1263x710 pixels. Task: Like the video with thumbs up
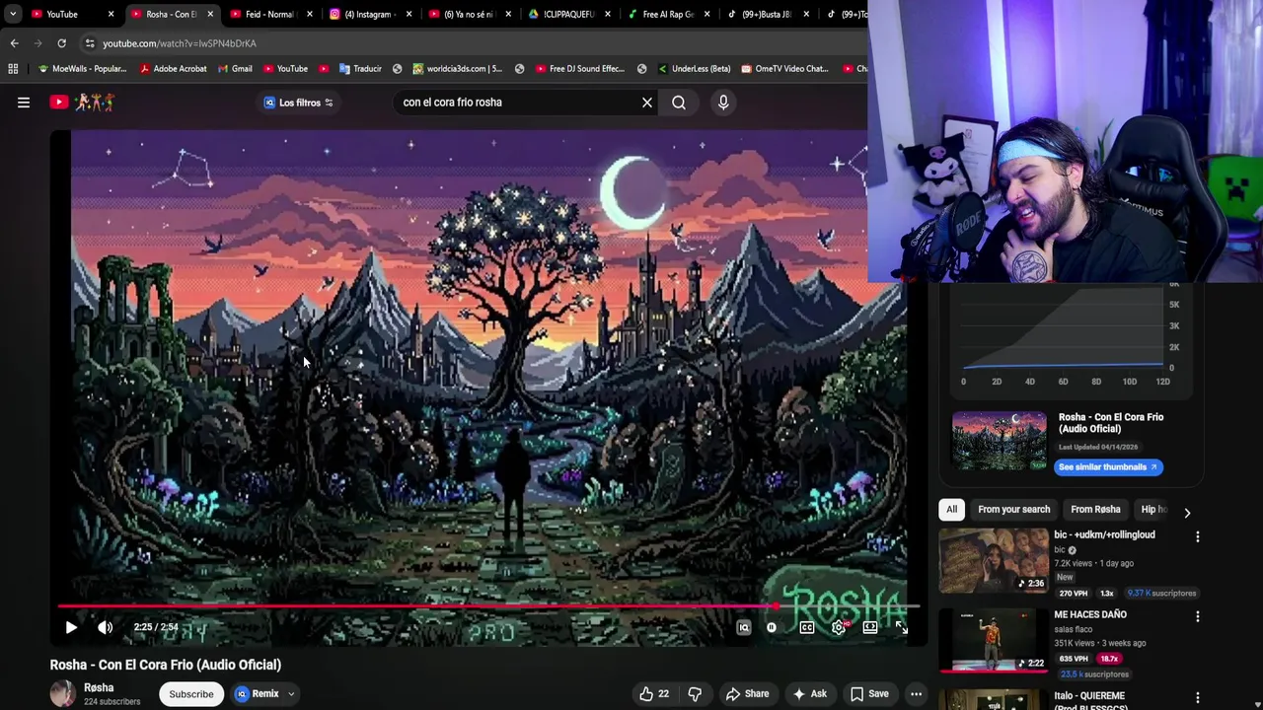click(x=654, y=694)
